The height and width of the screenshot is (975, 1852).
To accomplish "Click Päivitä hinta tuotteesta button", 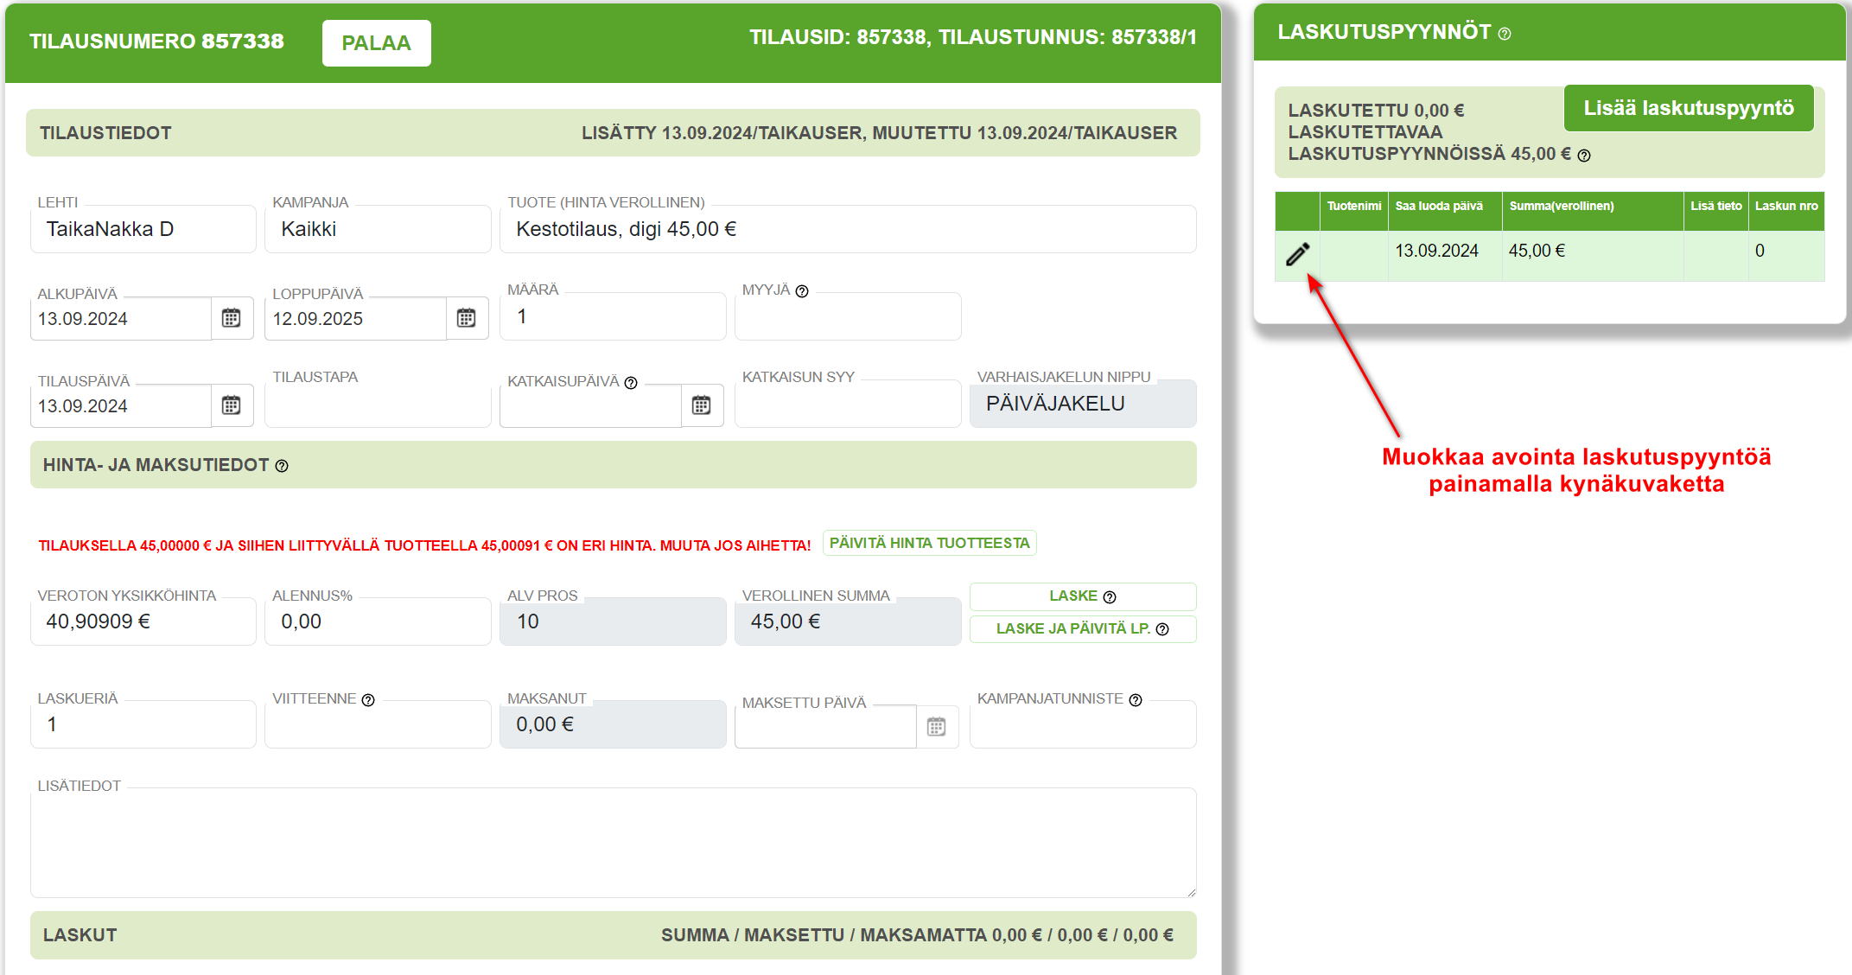I will click(929, 543).
